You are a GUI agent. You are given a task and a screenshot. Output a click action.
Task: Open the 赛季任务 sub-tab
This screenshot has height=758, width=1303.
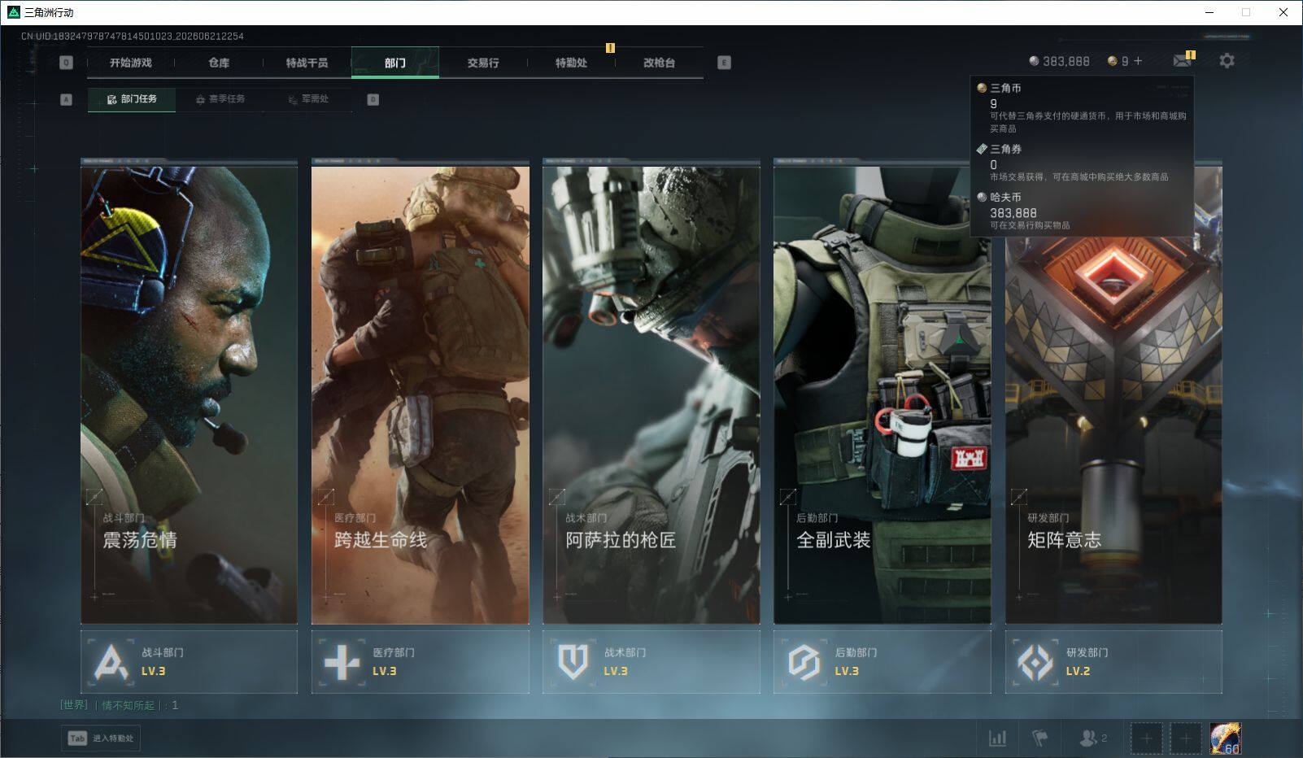click(x=220, y=99)
